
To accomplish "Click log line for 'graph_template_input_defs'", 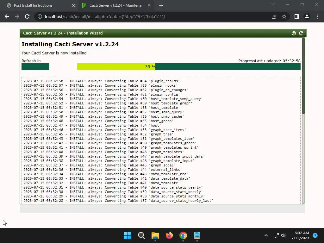I will (114, 156).
